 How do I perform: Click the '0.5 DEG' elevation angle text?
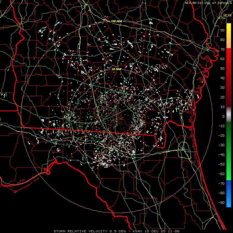click(x=118, y=231)
